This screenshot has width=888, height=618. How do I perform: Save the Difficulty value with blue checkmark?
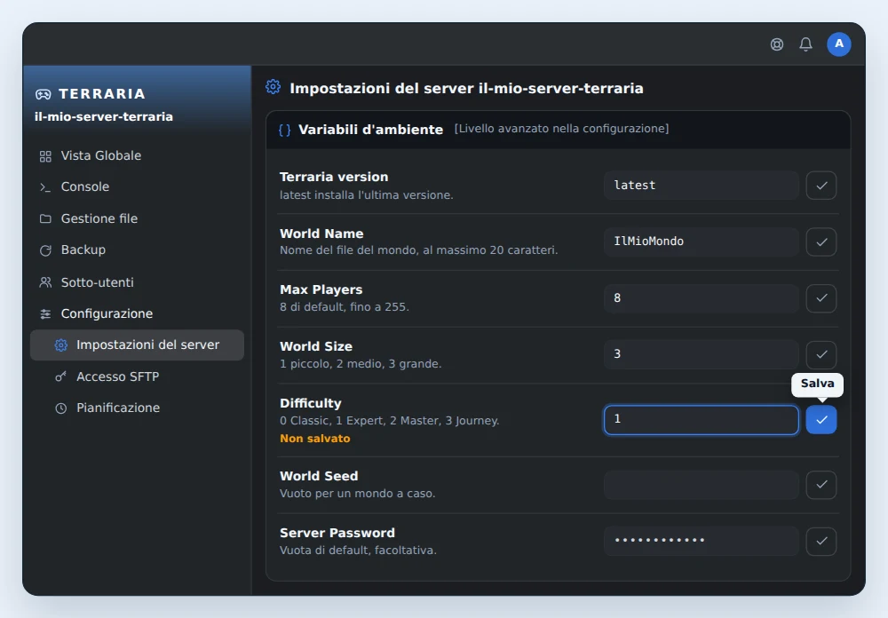[x=821, y=420]
